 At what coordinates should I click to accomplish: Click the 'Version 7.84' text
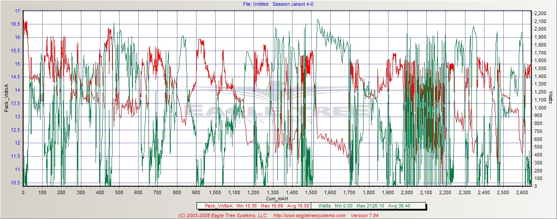pyautogui.click(x=365, y=215)
